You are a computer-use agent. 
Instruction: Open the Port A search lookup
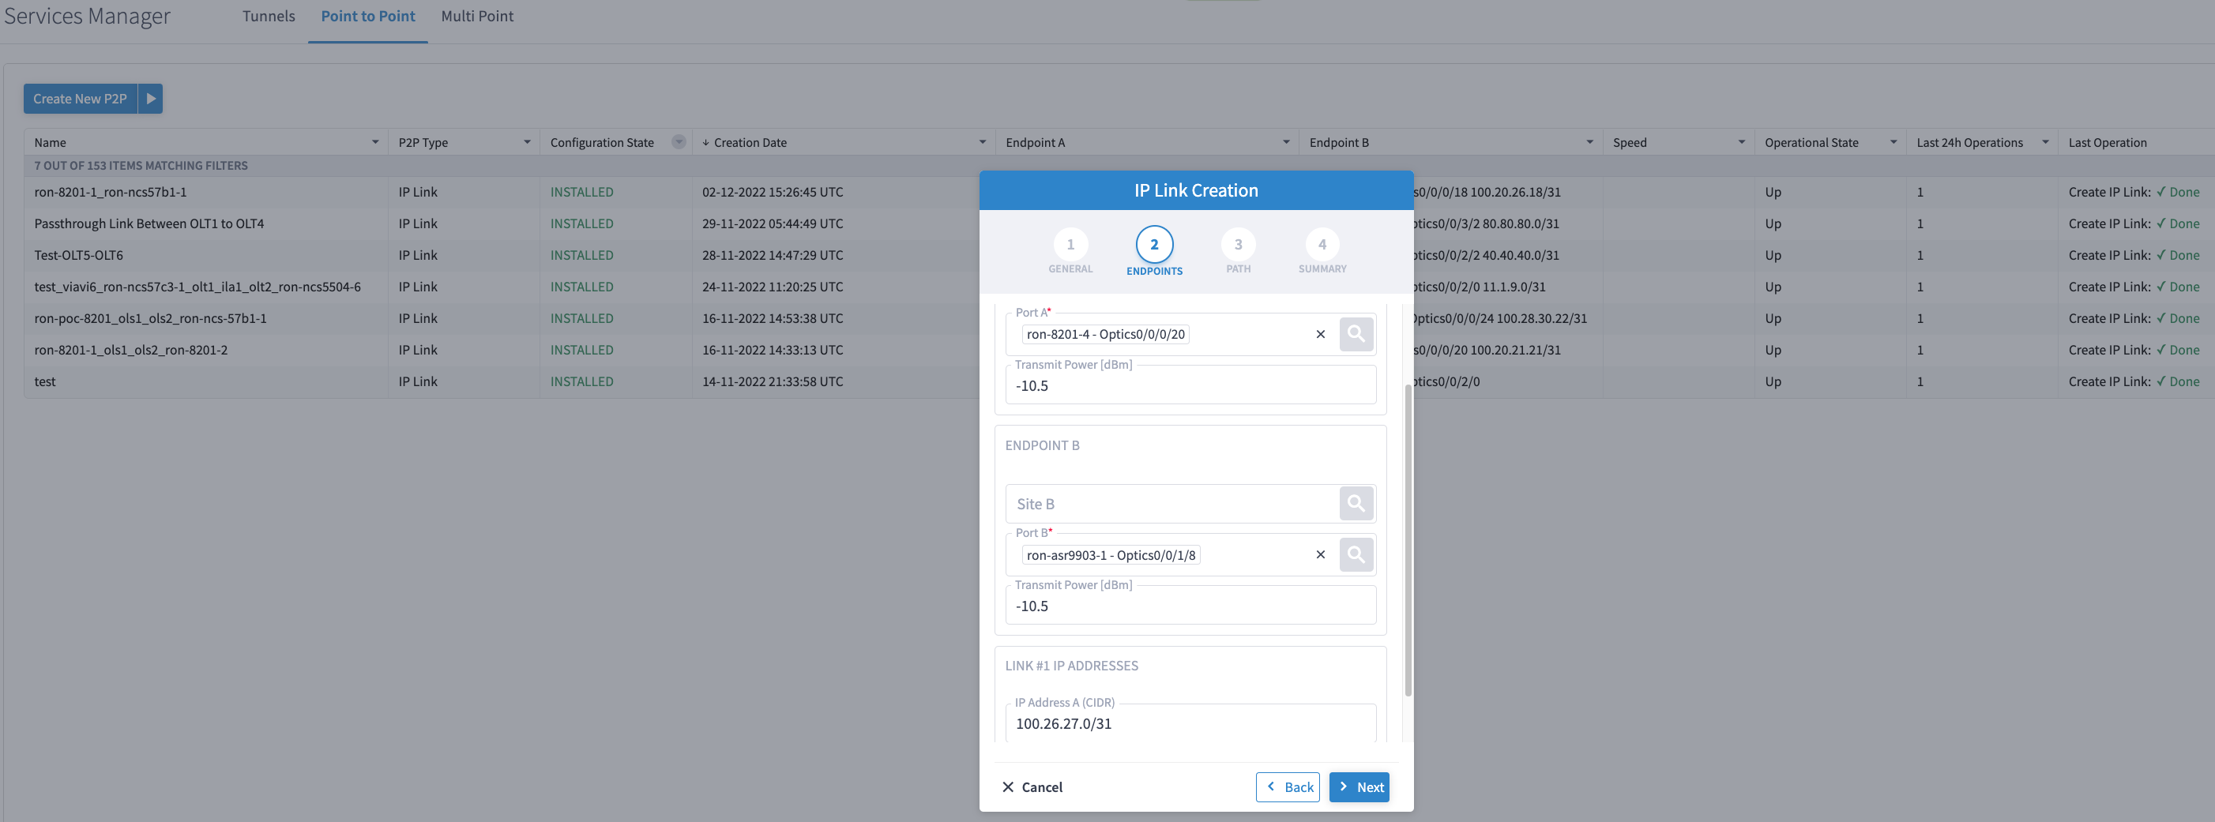[x=1357, y=333]
